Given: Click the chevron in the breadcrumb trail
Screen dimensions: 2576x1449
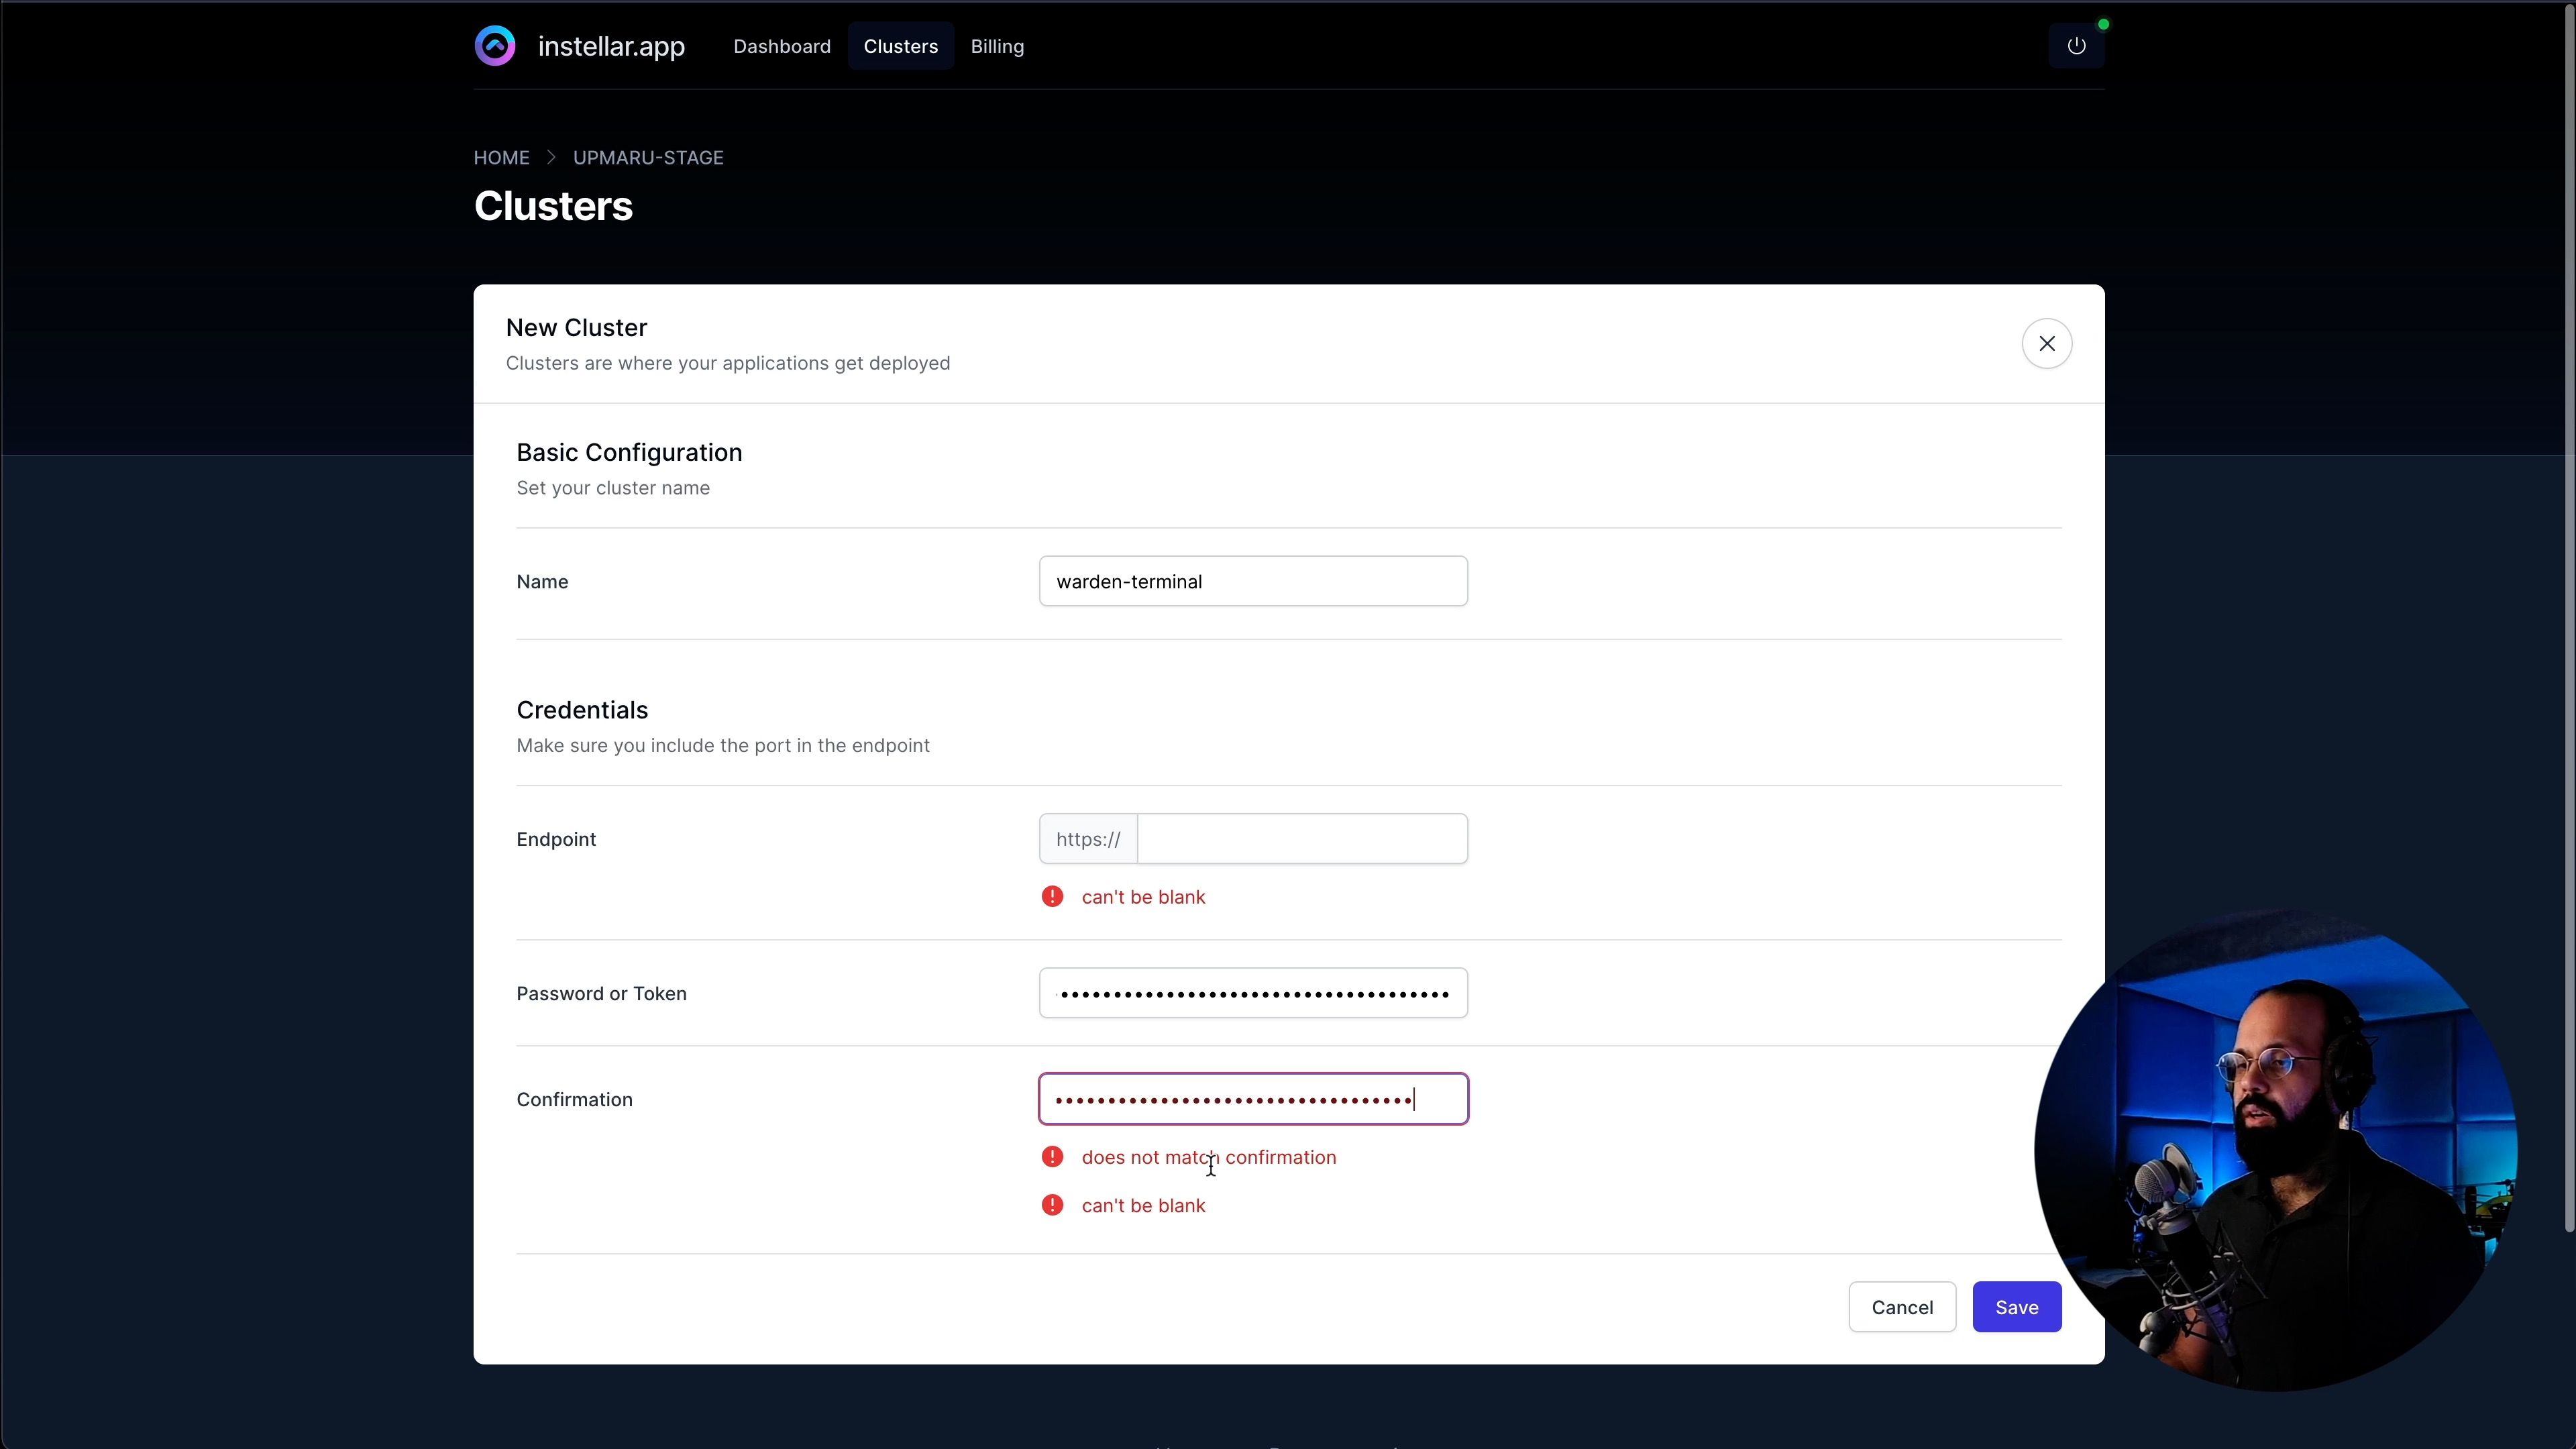Looking at the screenshot, I should pos(551,157).
